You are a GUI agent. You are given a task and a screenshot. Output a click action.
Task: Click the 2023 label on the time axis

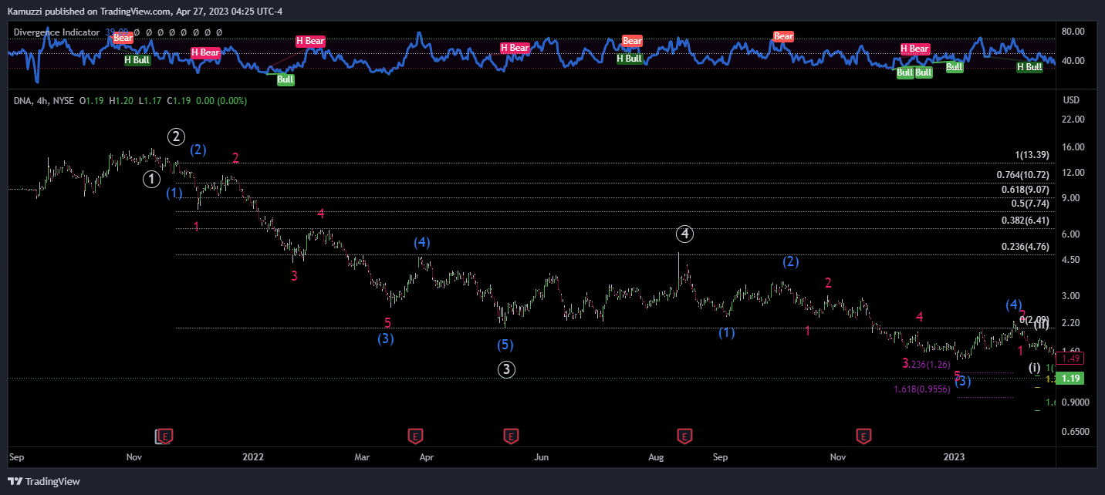pos(954,456)
